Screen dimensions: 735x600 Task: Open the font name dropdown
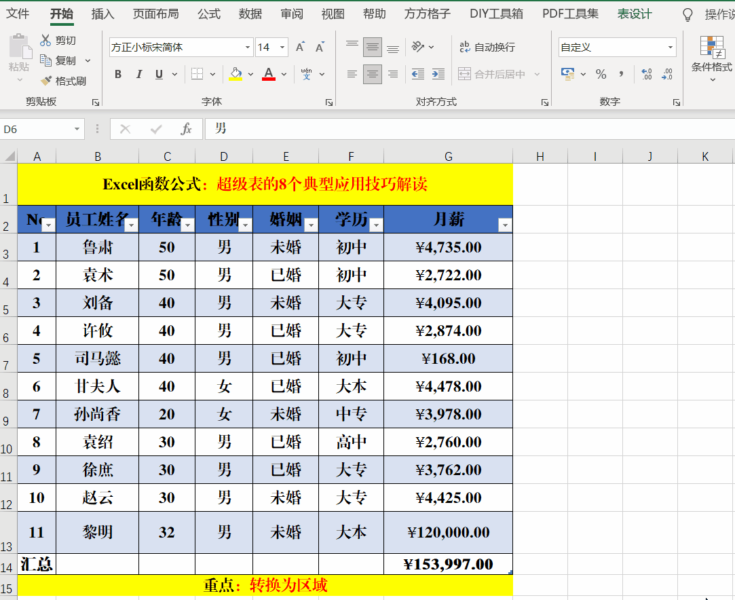(248, 48)
